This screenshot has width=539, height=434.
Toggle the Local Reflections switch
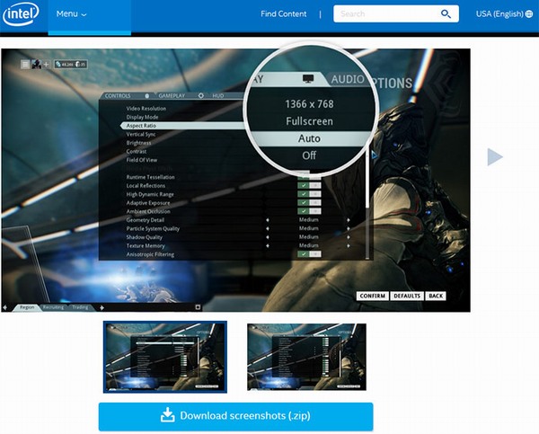tap(309, 185)
